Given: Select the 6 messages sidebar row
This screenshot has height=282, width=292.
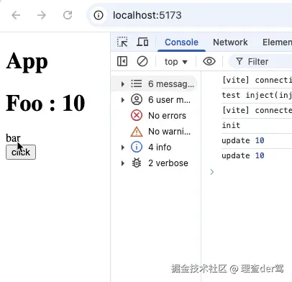Looking at the screenshot, I should pyautogui.click(x=155, y=84).
